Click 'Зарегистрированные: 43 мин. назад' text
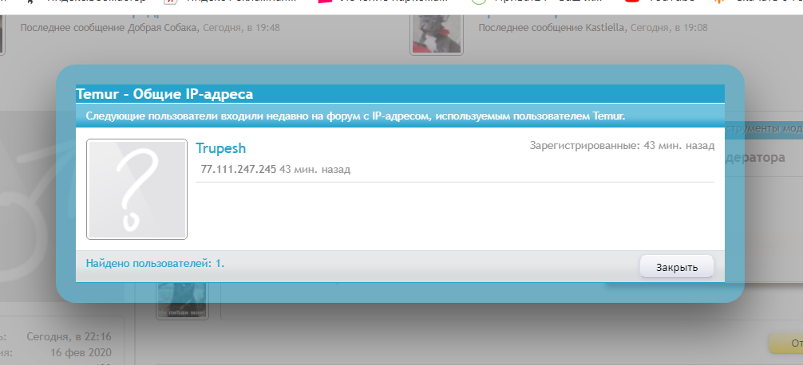Viewport: 803px width, 365px height. point(622,146)
